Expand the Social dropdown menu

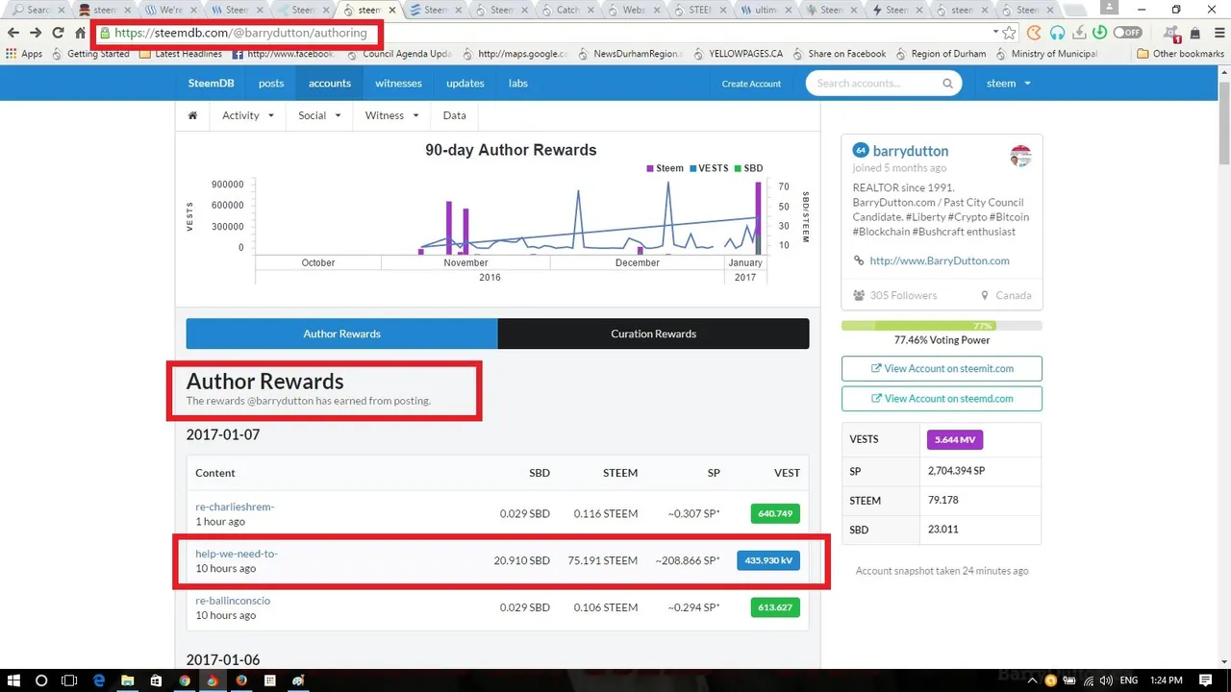click(x=319, y=115)
